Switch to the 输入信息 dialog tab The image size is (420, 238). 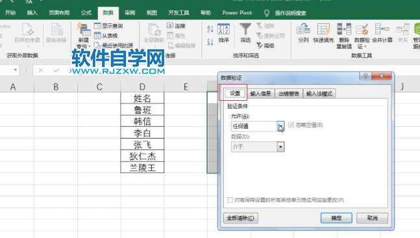pyautogui.click(x=260, y=94)
